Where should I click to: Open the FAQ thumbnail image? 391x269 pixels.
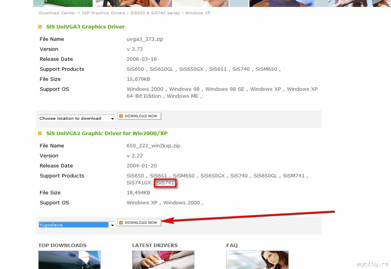[257, 260]
